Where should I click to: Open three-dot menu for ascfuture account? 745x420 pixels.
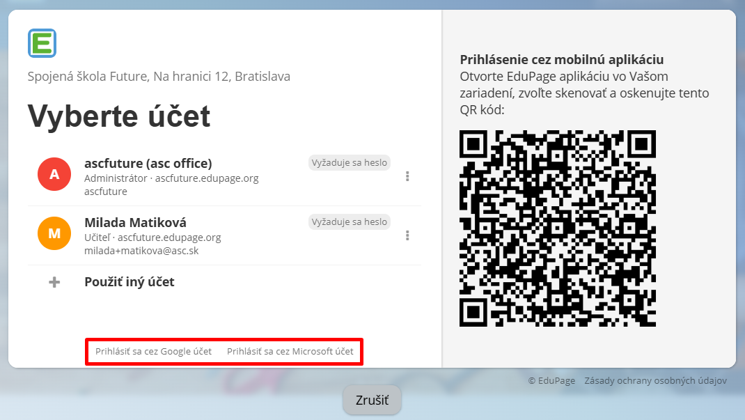point(407,177)
